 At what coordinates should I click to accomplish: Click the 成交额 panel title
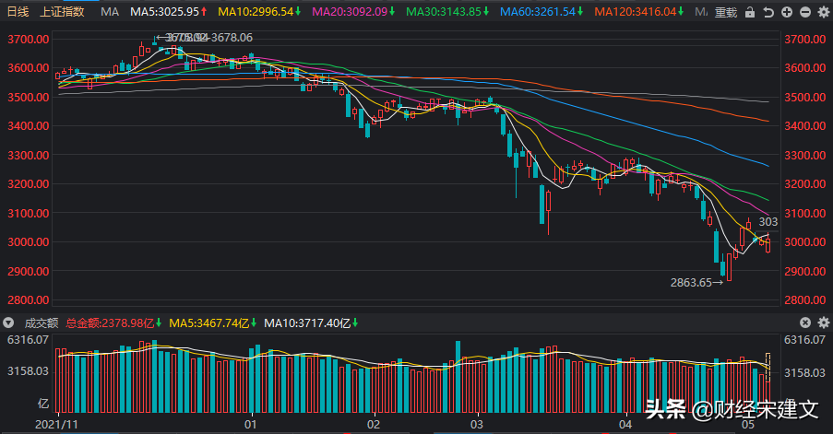coord(41,323)
